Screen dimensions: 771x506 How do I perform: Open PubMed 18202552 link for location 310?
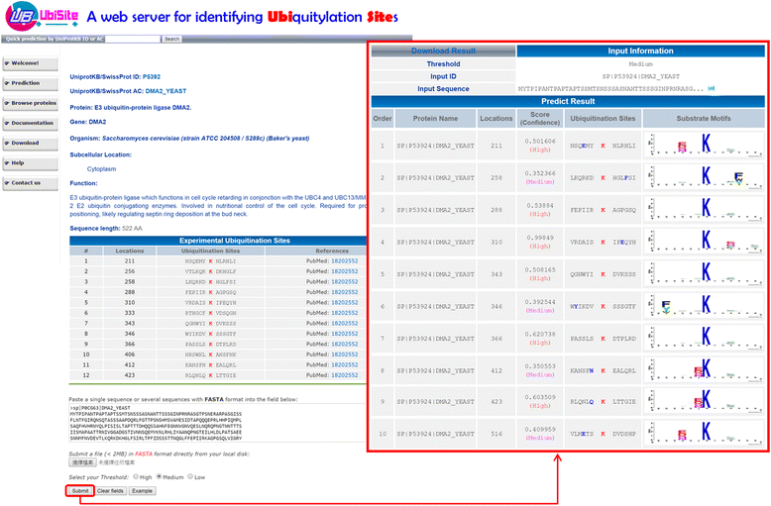click(x=344, y=303)
